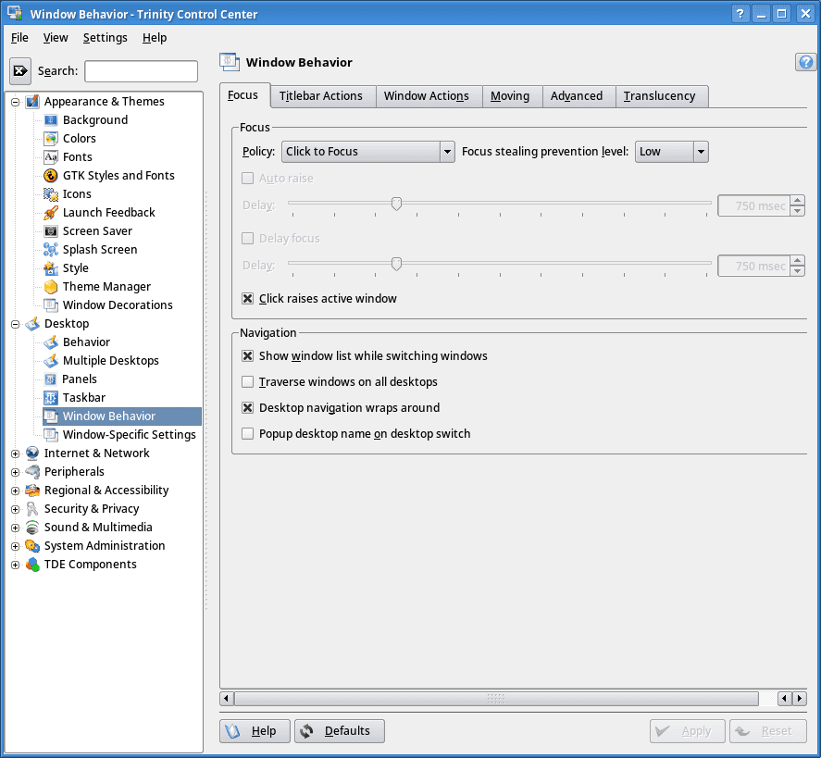Collapse the Desktop tree branch
The height and width of the screenshot is (758, 821).
click(x=15, y=325)
